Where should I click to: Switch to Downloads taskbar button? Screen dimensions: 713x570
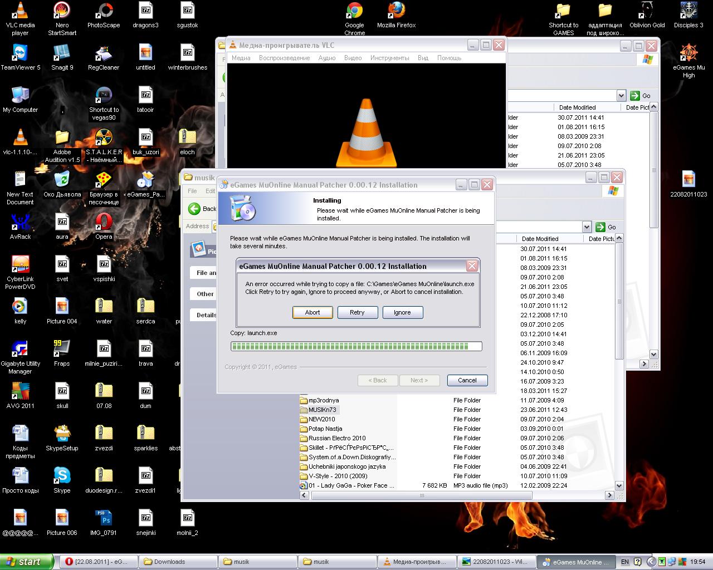coord(177,562)
